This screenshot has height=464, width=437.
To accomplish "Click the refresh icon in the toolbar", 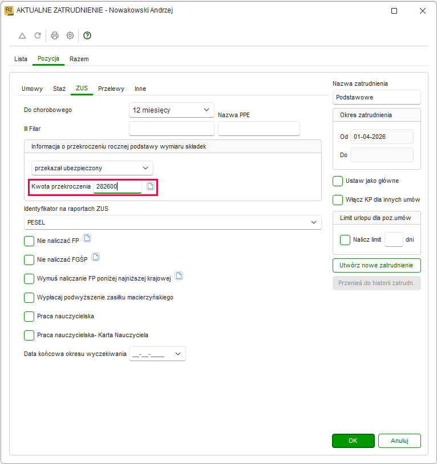I will tap(38, 35).
